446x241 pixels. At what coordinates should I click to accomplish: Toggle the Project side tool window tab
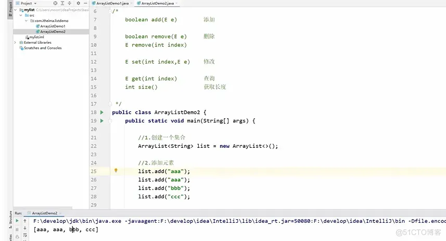pos(10,9)
